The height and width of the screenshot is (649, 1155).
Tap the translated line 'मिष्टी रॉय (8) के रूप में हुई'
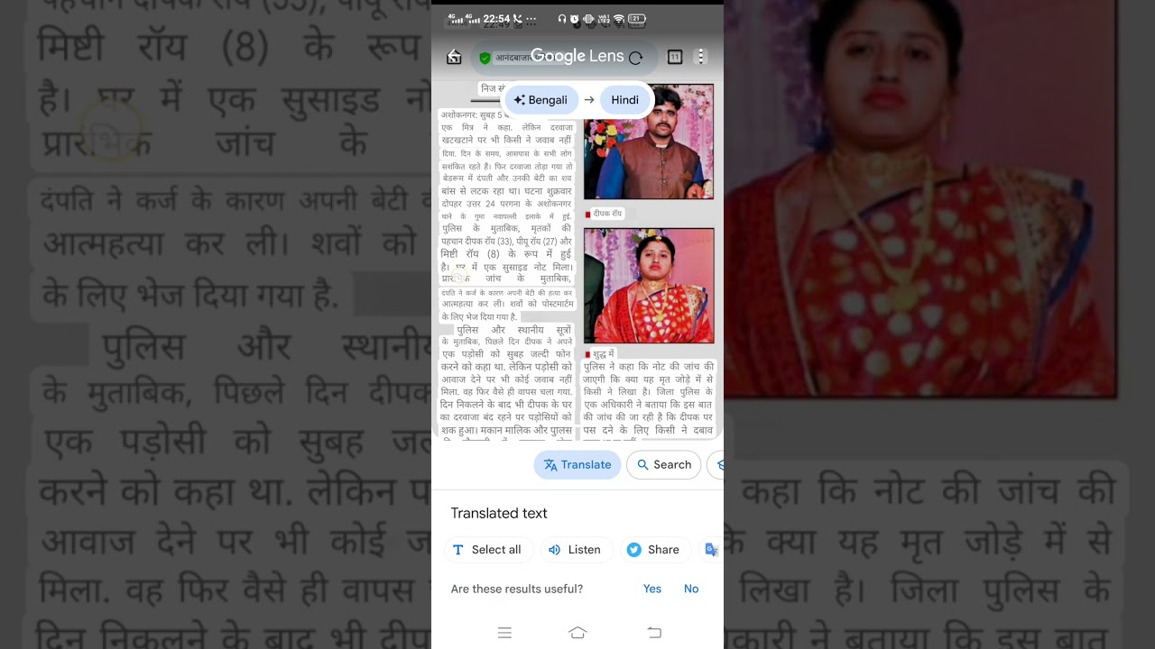(506, 254)
